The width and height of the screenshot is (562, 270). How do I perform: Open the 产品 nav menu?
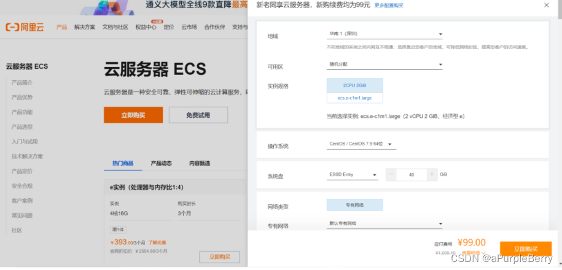[x=61, y=27]
